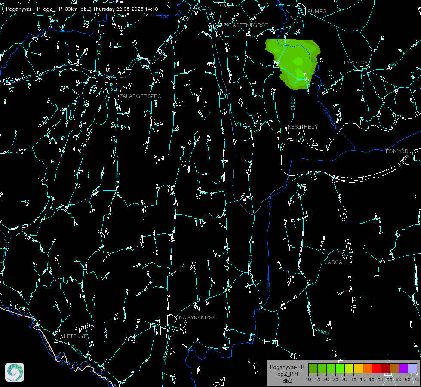This screenshot has width=421, height=387.
Task: Click the road number 6803 label
Action: point(322,331)
